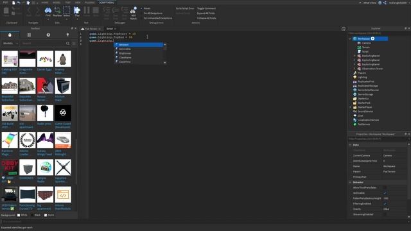Open the Find dropdown arrow
Viewport: 411px width, 231px height.
click(x=48, y=19)
